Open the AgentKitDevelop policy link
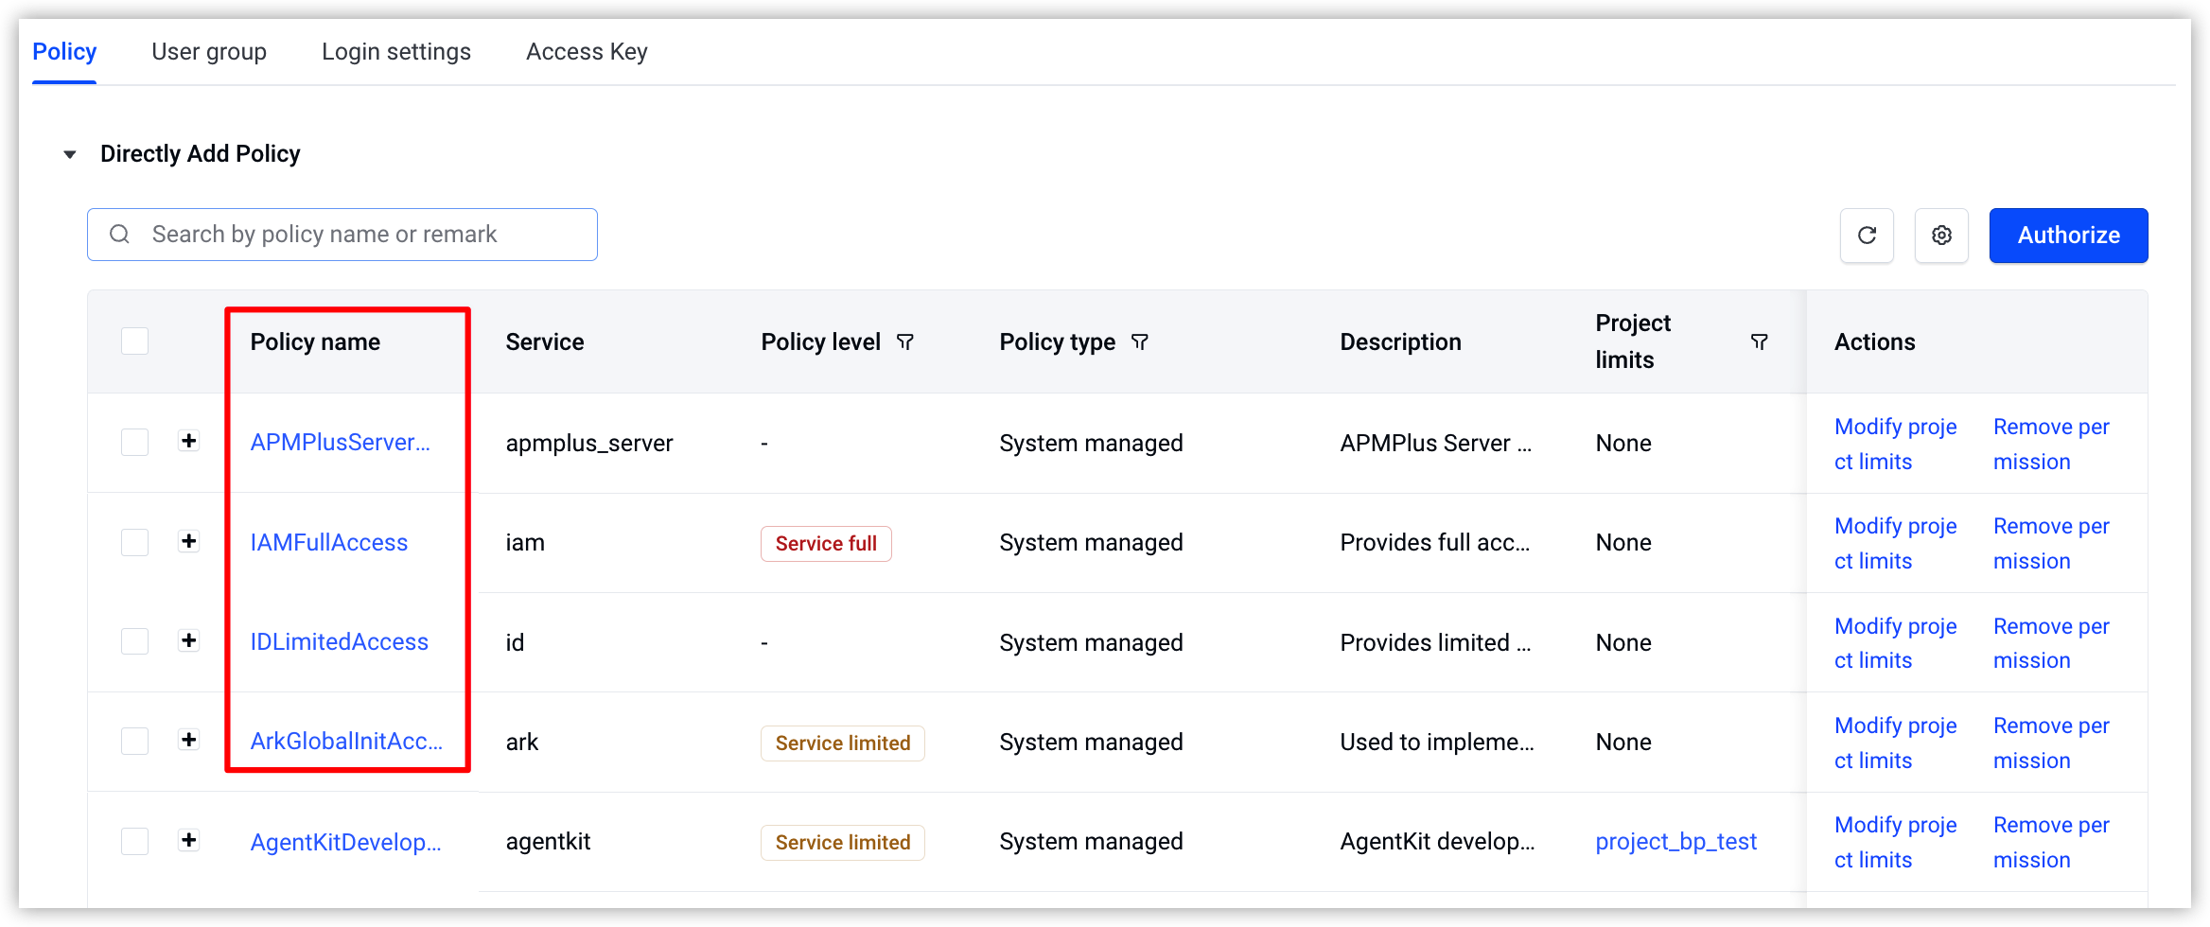The image size is (2210, 927). (x=346, y=842)
